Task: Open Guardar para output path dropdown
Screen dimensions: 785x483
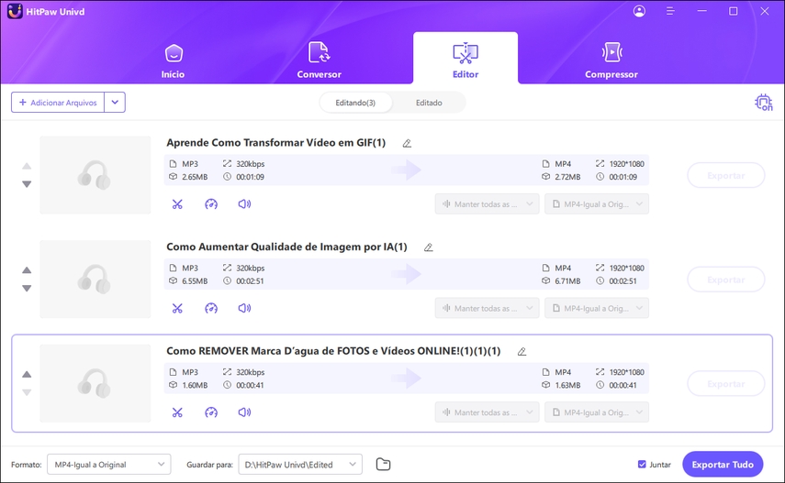Action: (x=300, y=465)
